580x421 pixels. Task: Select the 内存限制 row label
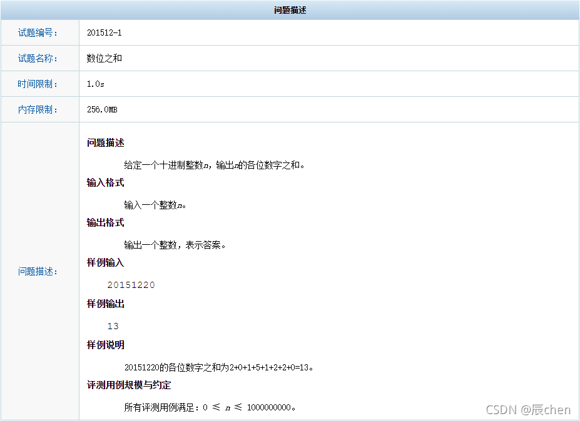coord(39,109)
